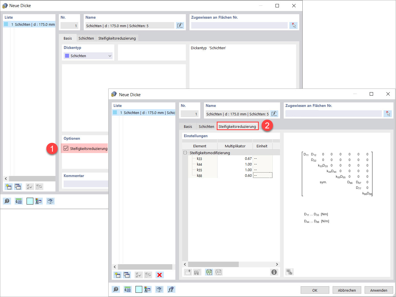
Task: Click color swatch in front window footer
Action: click(139, 289)
